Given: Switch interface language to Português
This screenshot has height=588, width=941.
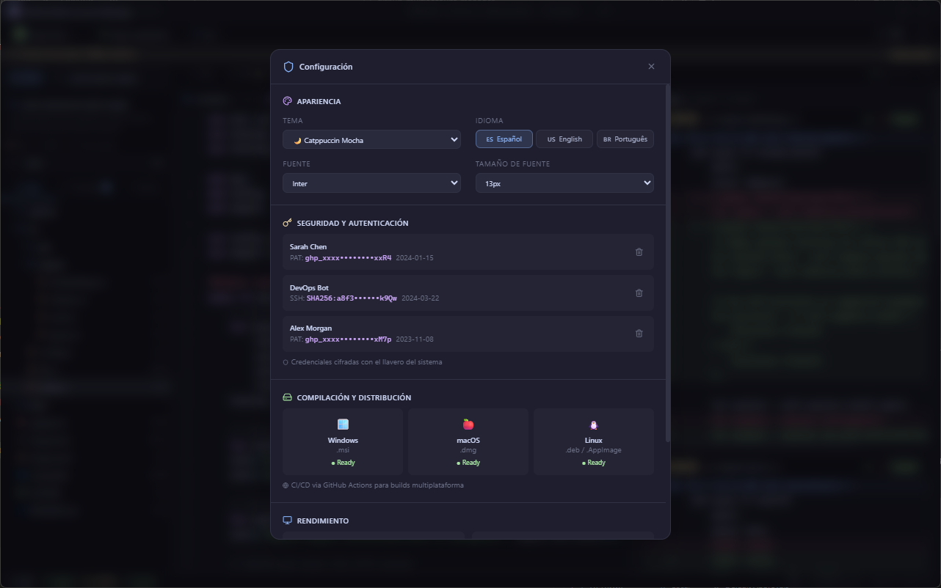Looking at the screenshot, I should (x=625, y=139).
